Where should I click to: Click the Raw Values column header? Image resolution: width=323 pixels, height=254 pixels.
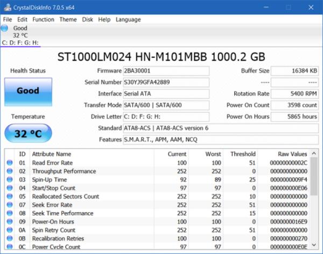[292, 154]
